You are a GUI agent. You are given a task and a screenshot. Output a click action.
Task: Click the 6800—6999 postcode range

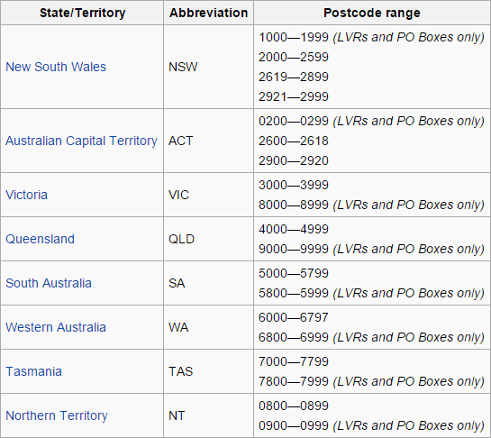tap(294, 337)
